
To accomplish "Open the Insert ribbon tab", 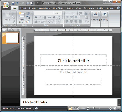I will (23, 8).
